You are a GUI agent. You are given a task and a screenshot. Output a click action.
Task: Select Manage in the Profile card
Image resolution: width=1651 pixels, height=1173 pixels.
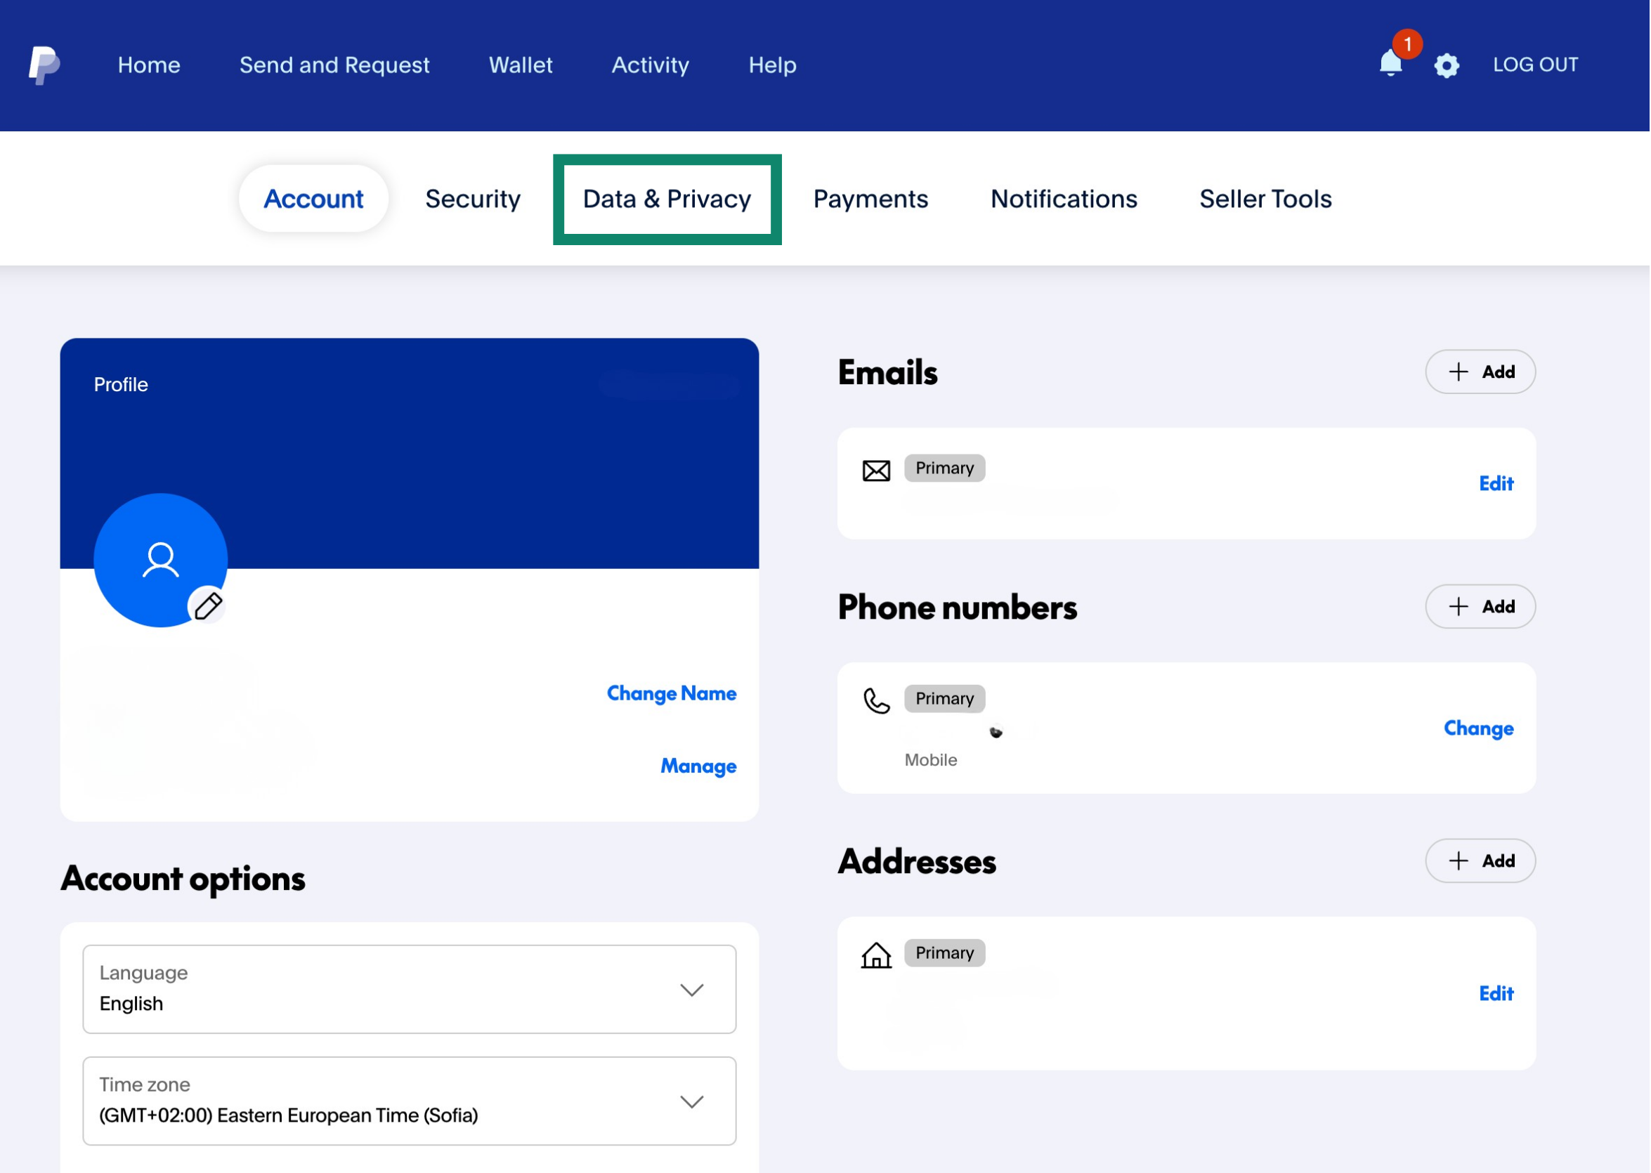pyautogui.click(x=698, y=766)
